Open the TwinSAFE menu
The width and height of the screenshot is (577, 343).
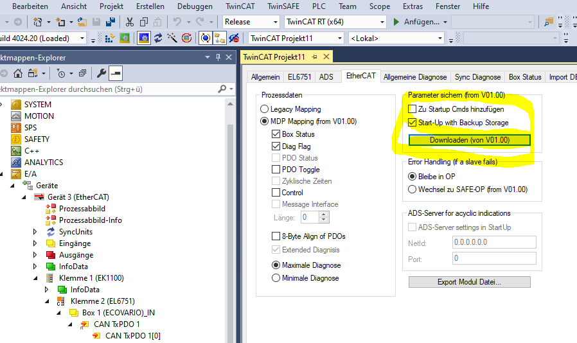283,6
